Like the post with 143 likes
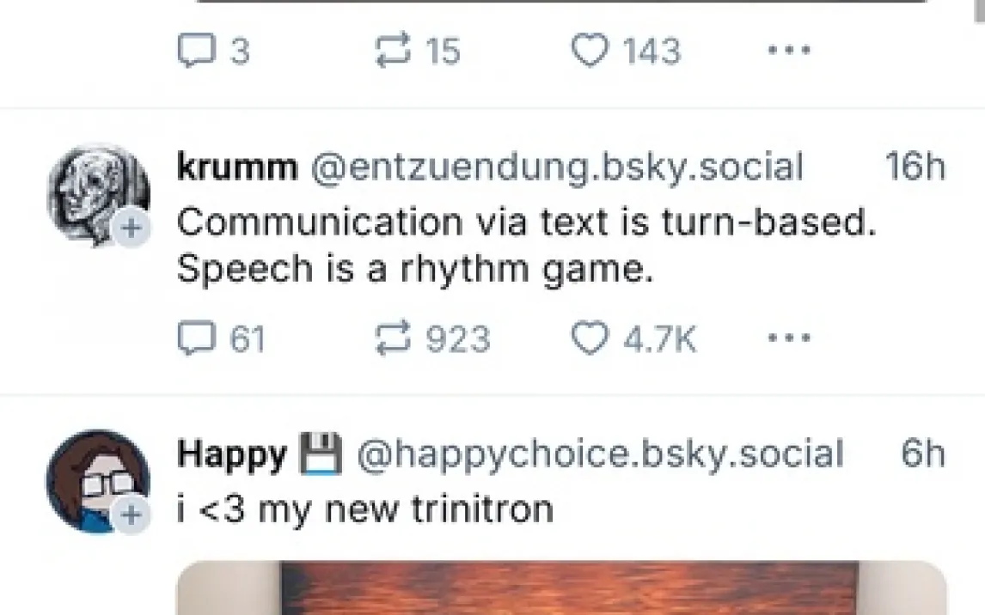 pos(626,50)
